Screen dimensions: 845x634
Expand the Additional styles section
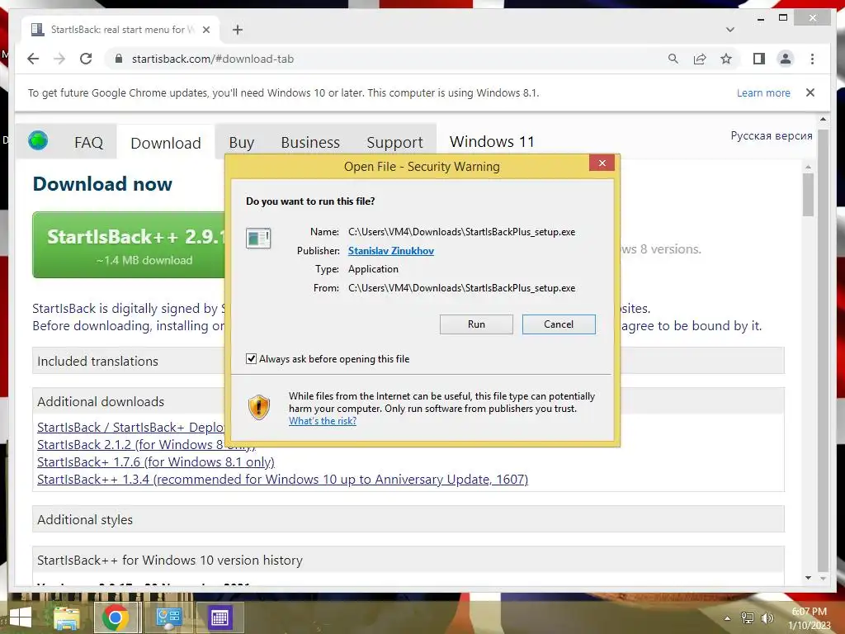(408, 519)
